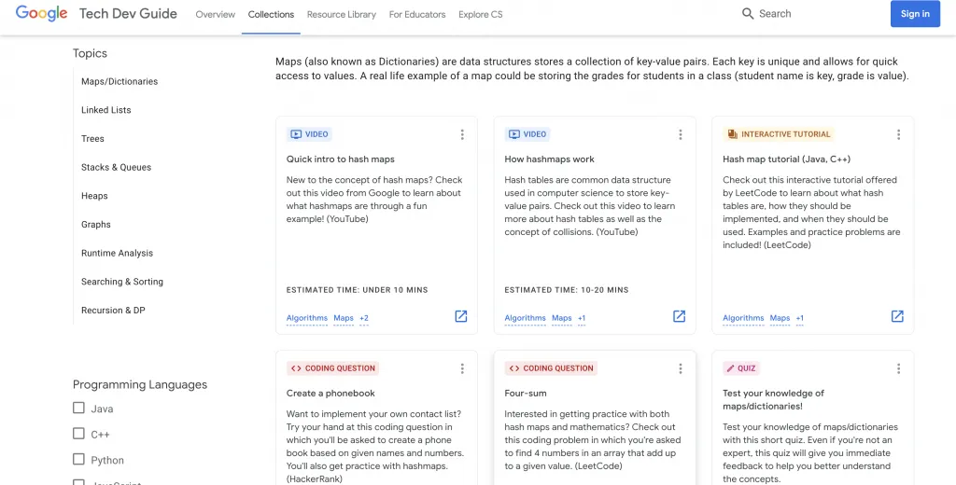Switch to the Resource Library tab
Viewport: 956px width, 485px height.
pyautogui.click(x=341, y=15)
